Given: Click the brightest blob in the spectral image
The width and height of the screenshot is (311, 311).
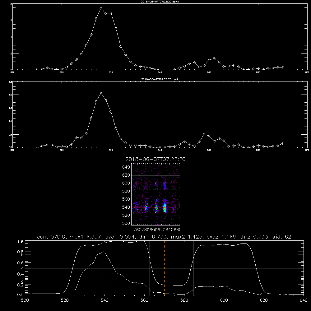Looking at the screenshot, I should click(x=165, y=207).
